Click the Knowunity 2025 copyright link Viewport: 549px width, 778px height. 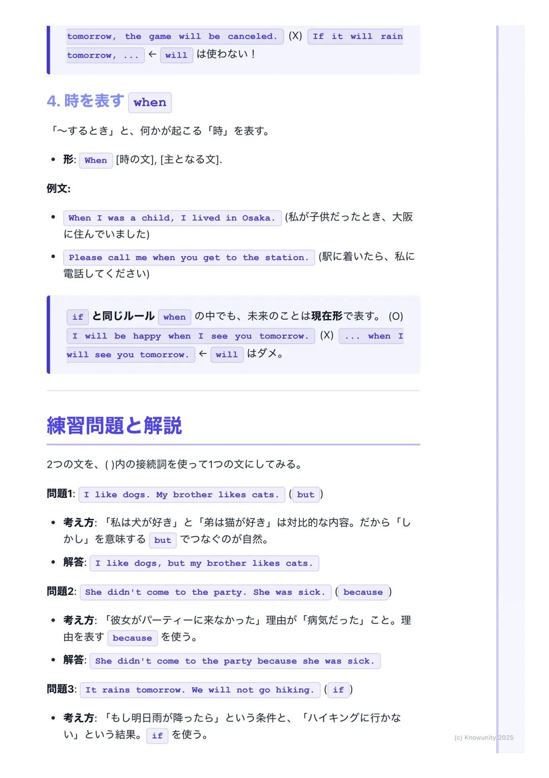[x=483, y=737]
